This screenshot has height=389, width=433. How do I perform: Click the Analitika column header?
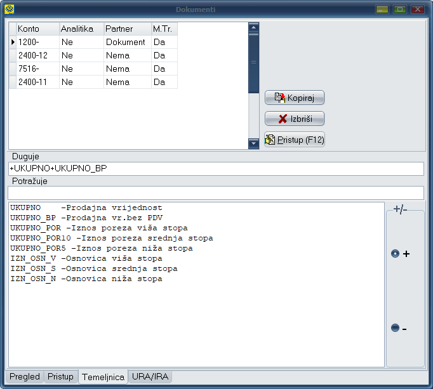(81, 29)
